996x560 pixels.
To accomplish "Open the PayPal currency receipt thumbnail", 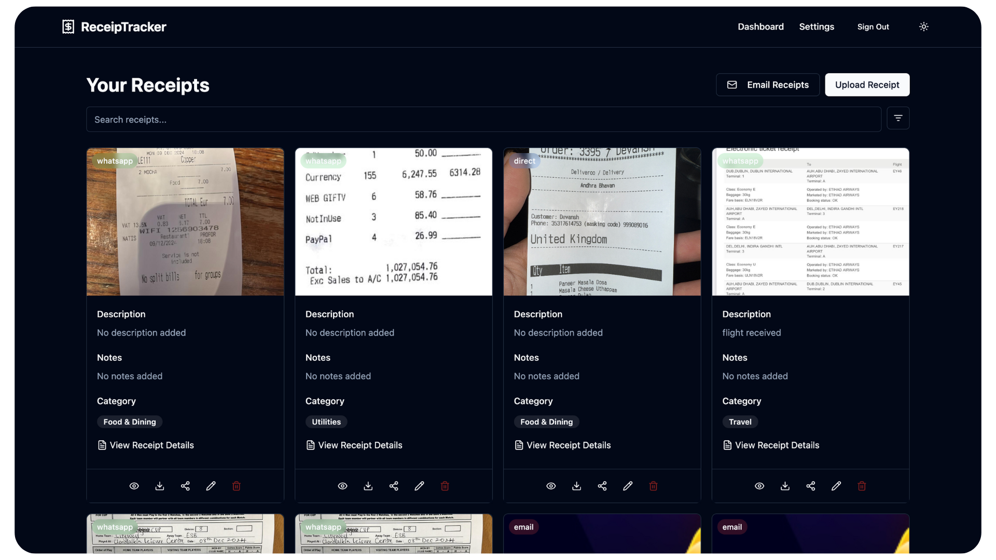I will click(394, 222).
